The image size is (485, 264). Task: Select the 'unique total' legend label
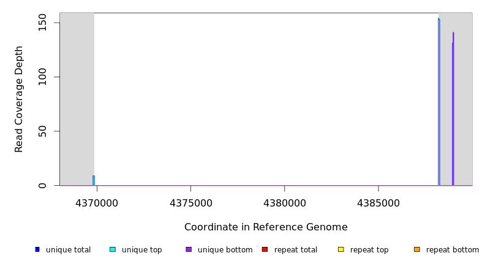(68, 250)
